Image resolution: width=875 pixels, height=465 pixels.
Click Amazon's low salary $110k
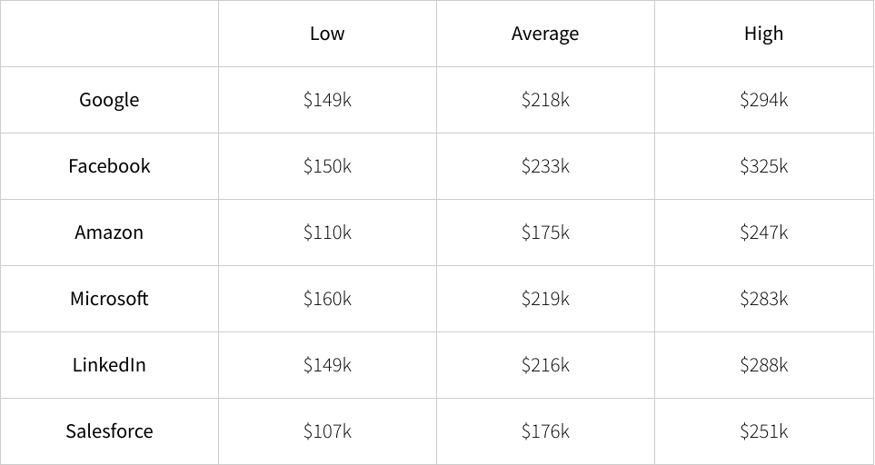(327, 232)
